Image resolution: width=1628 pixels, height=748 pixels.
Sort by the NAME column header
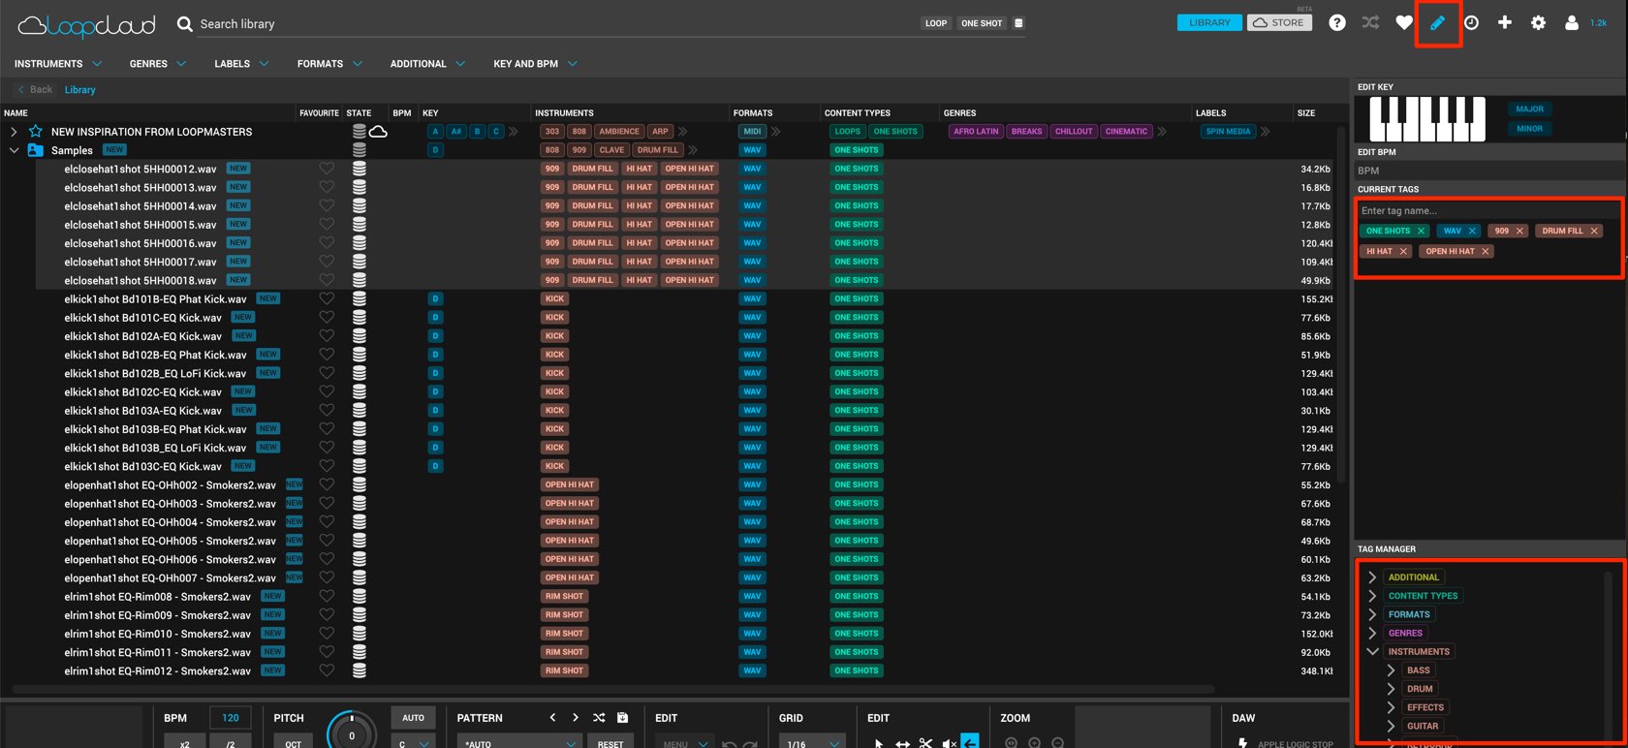pyautogui.click(x=16, y=113)
